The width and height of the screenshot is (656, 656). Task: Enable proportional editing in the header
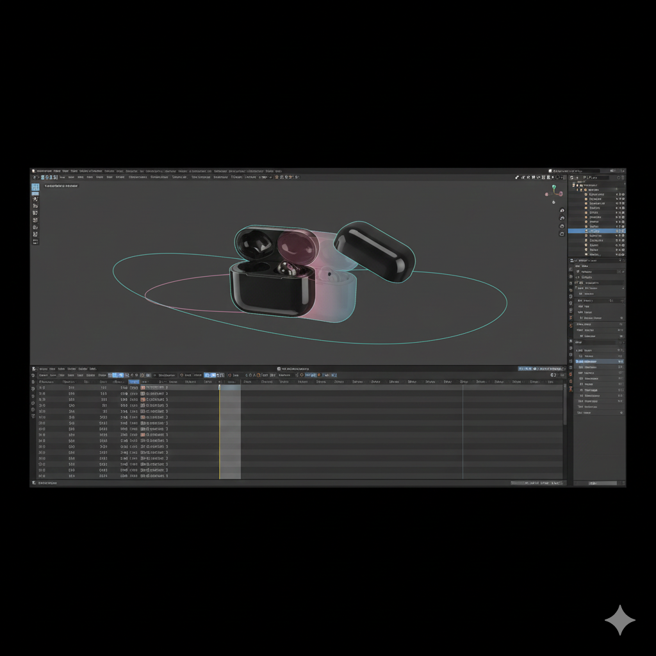[290, 177]
